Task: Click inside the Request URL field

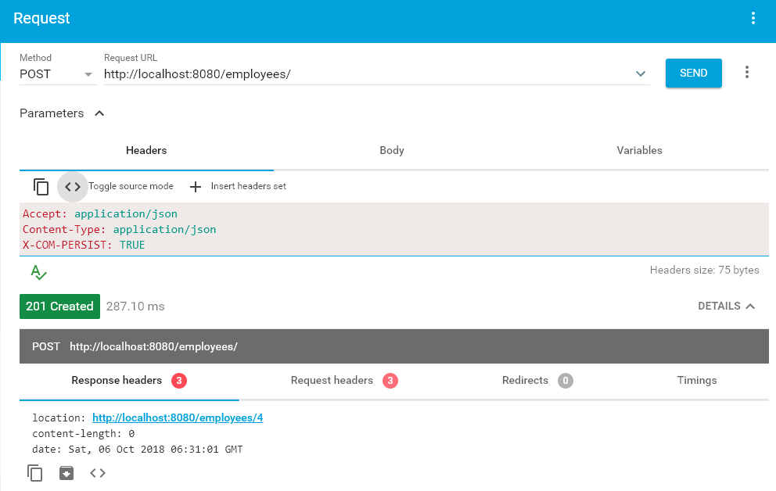Action: click(x=313, y=73)
